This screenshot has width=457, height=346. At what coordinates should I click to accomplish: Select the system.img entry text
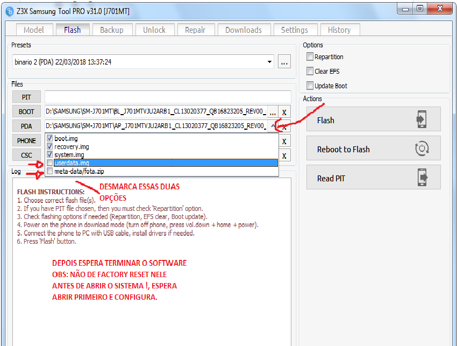[69, 155]
